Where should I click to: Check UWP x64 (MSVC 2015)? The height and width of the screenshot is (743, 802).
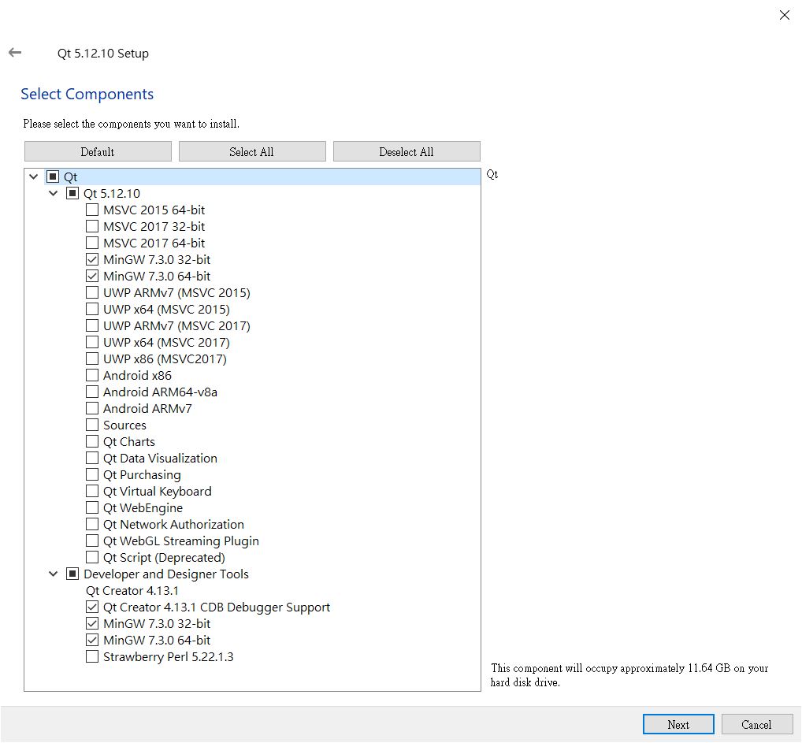92,309
